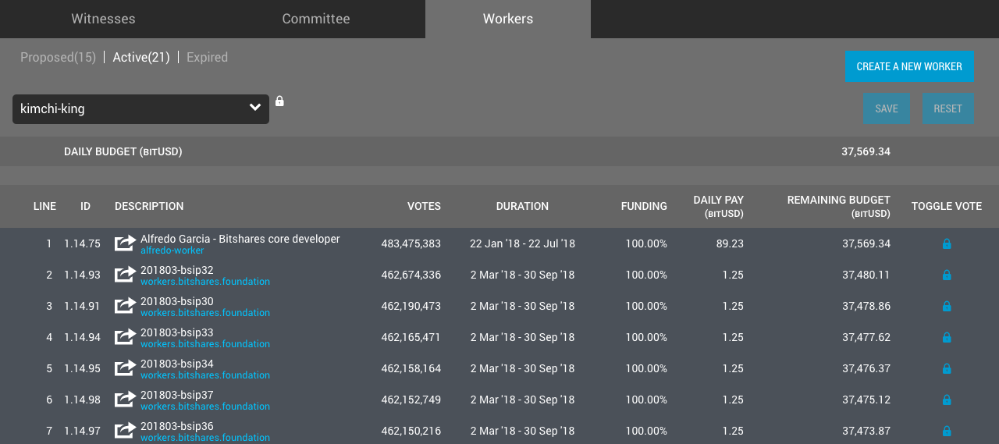Toggle vote lock for worker 1.14.93
The image size is (999, 444).
click(x=947, y=275)
